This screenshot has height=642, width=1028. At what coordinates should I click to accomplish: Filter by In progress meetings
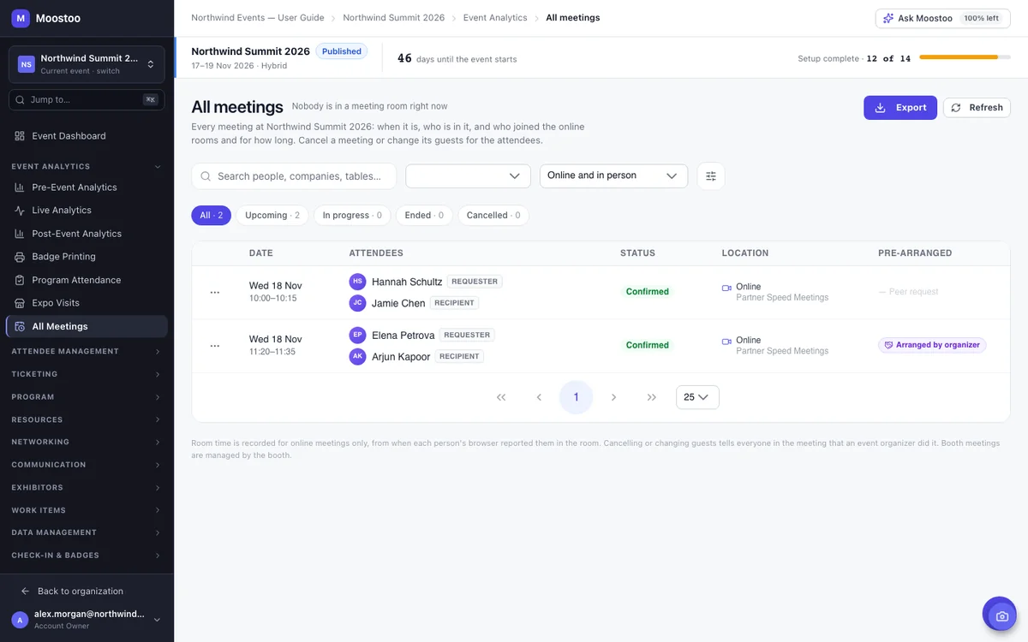point(352,216)
